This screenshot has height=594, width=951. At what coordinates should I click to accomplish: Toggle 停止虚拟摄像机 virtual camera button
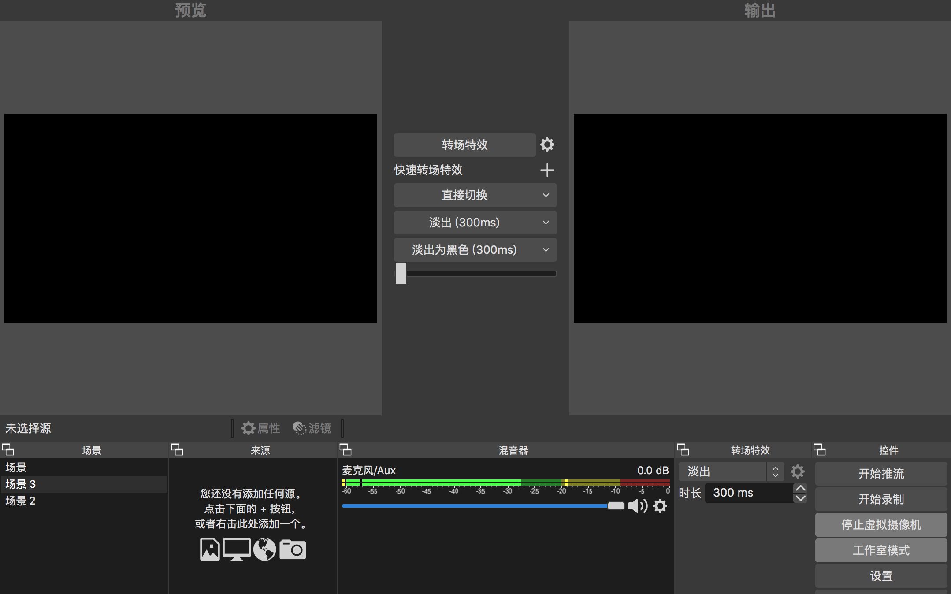coord(881,525)
